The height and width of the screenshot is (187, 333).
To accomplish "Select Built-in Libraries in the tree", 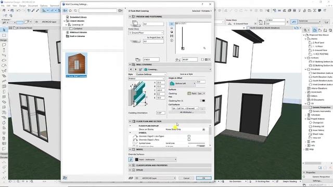I will point(78,36).
